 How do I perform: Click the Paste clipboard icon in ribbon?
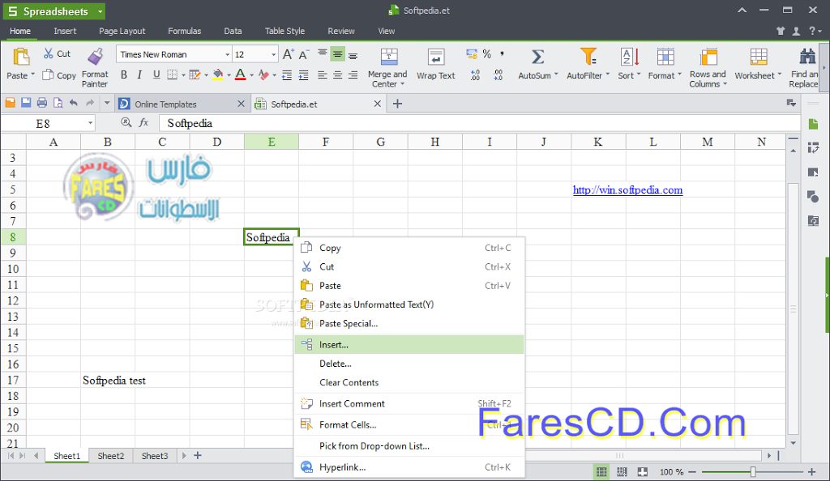pyautogui.click(x=20, y=57)
